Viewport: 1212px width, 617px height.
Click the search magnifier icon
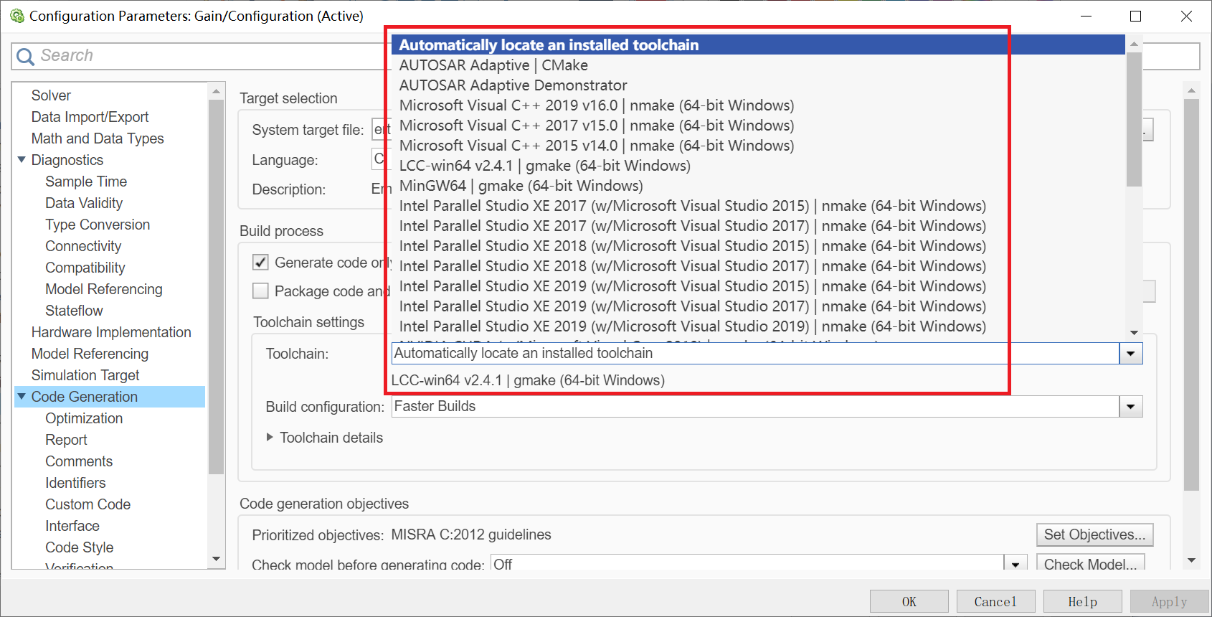point(25,57)
